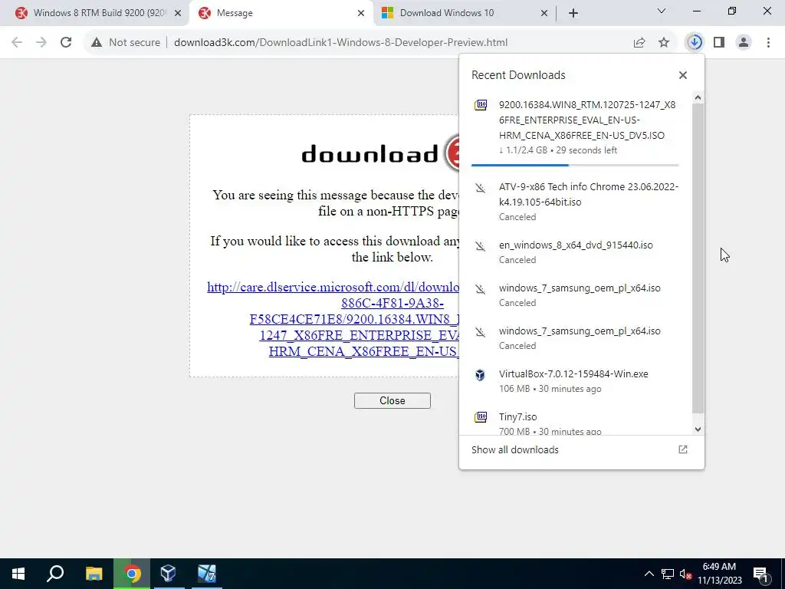
Task: Open the third pinned taskbar app after Chrome
Action: tap(206, 574)
